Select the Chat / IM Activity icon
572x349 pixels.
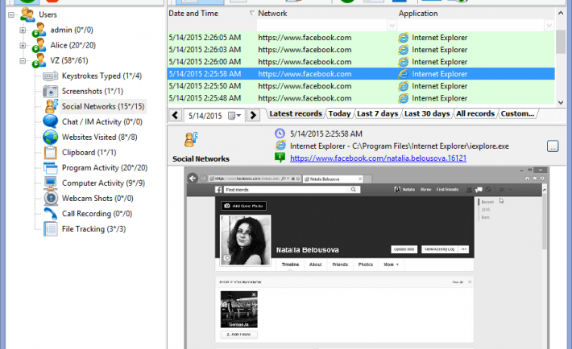tap(50, 121)
